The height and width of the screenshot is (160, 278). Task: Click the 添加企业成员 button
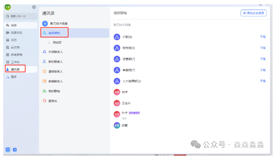[253, 13]
